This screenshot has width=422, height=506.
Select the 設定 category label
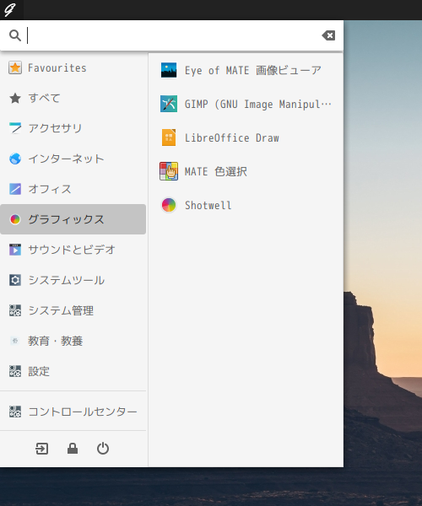tap(39, 371)
